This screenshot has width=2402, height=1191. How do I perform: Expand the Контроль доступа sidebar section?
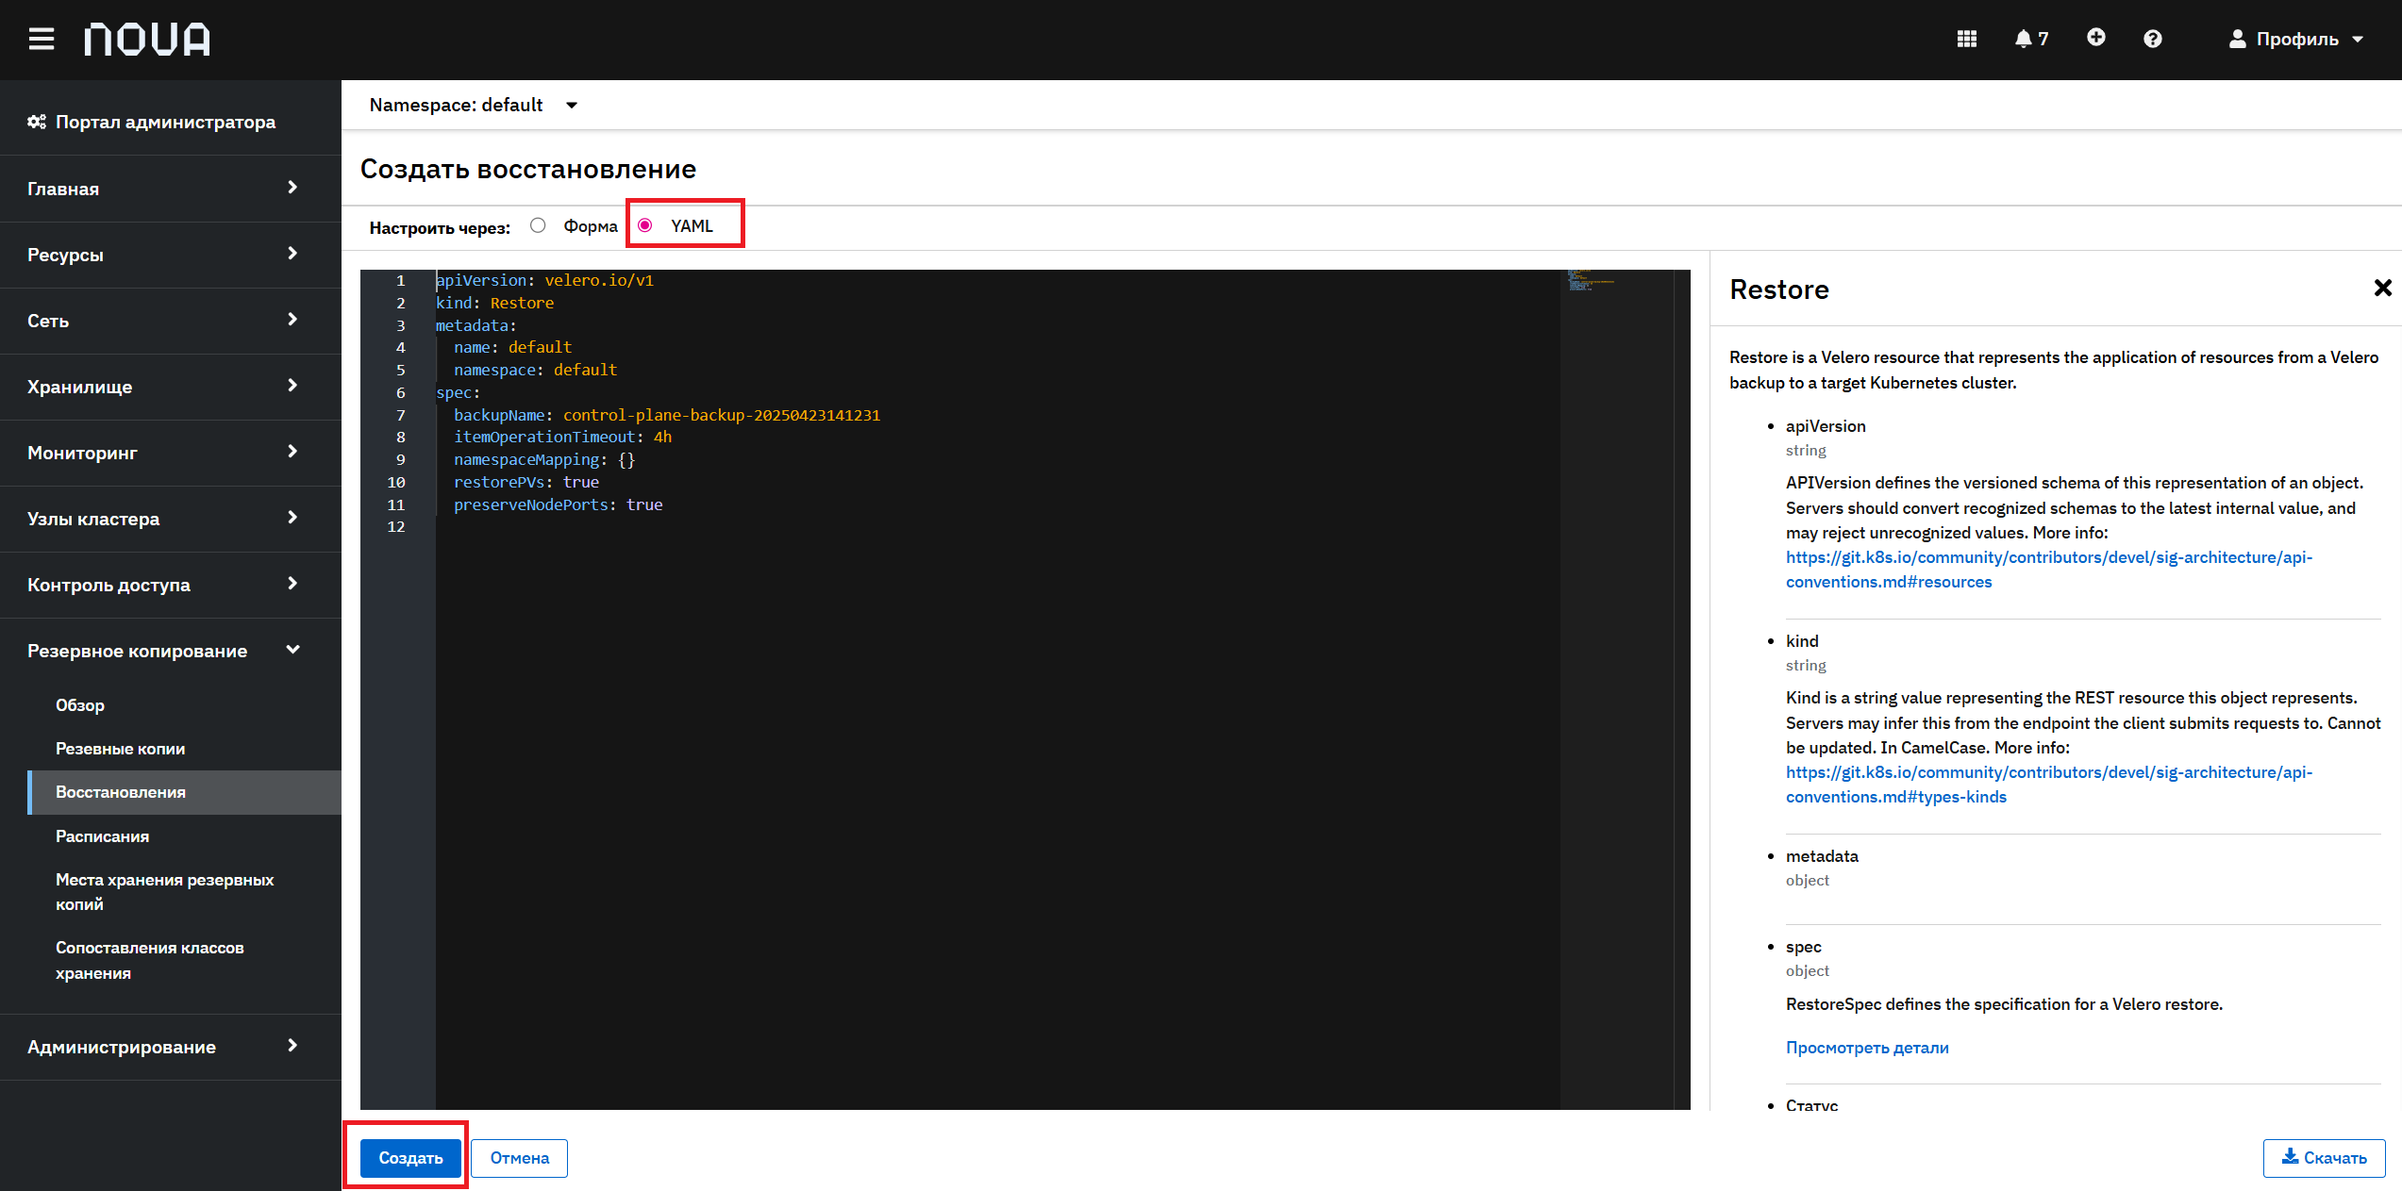[170, 585]
